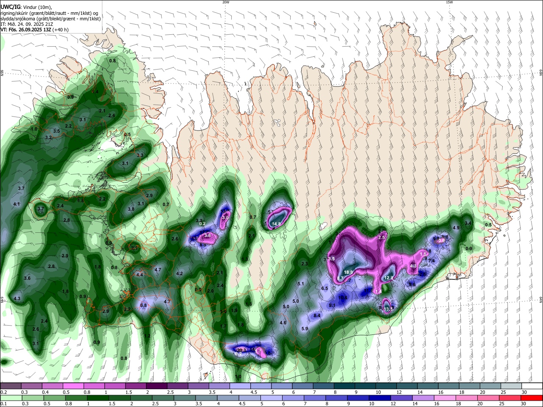Image resolution: width=543 pixels, height=407 pixels.
Task: Click the '0.2' label in the top legend row
Action: coord(3,392)
